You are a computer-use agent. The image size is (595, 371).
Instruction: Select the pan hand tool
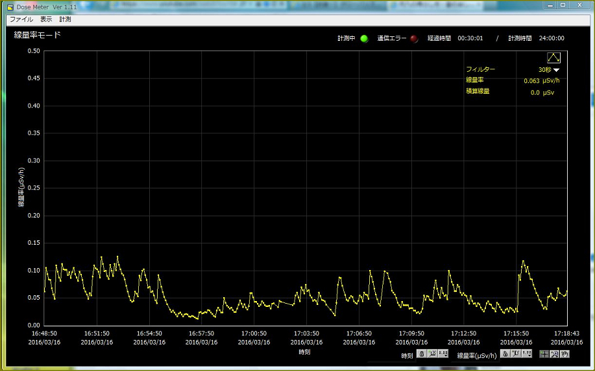point(565,354)
